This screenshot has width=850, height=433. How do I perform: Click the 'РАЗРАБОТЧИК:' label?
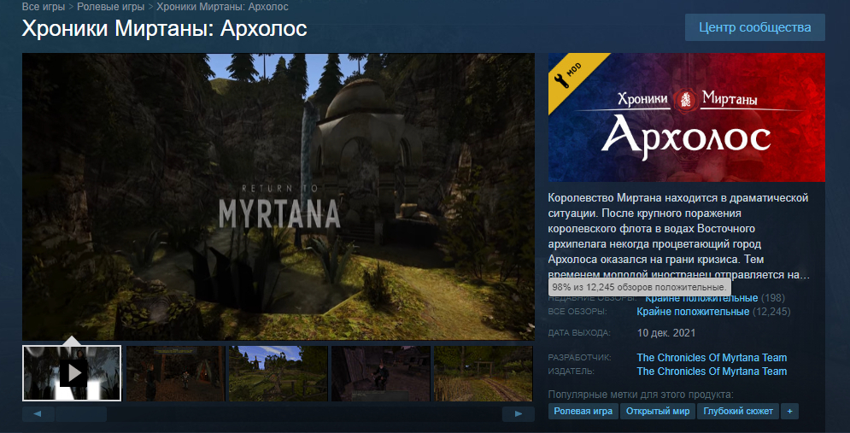tap(579, 358)
